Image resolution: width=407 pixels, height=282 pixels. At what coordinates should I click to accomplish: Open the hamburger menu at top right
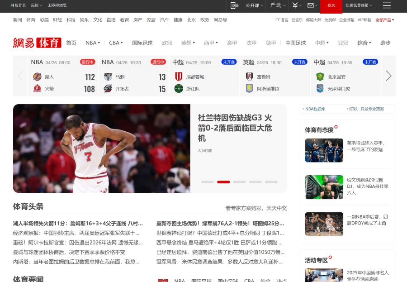tap(387, 5)
